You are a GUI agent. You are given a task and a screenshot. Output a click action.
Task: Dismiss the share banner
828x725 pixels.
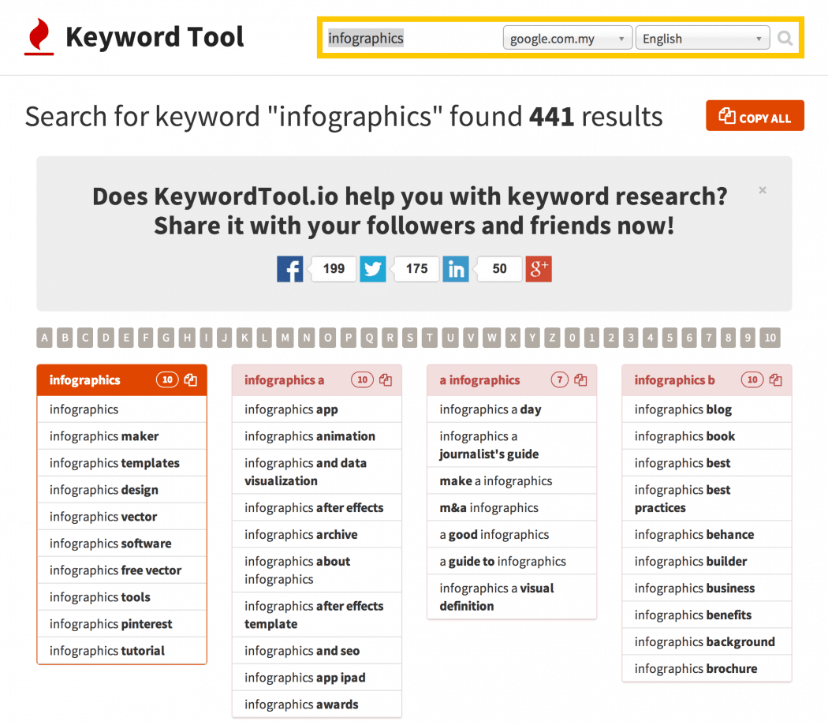point(763,190)
